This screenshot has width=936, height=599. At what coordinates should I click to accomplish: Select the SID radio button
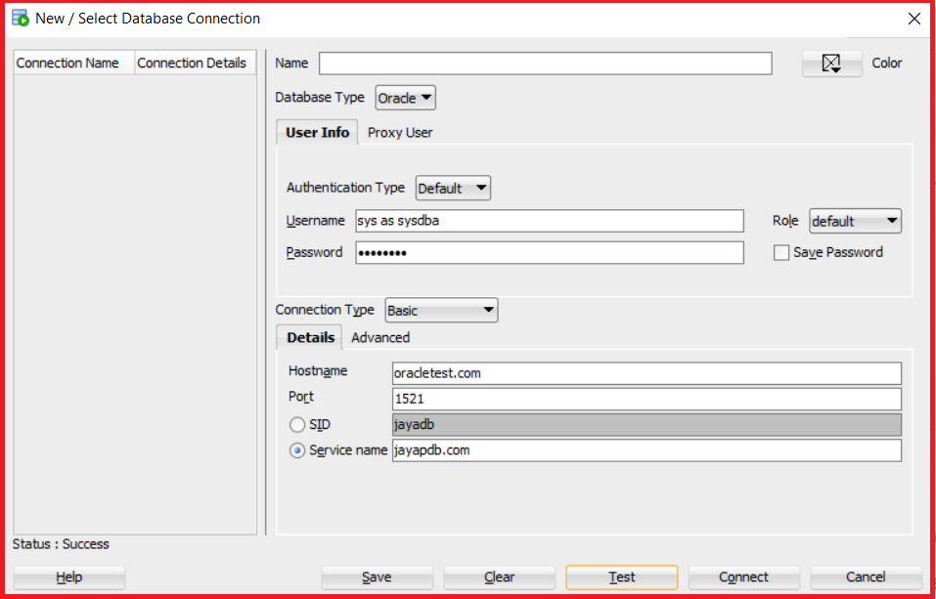[x=296, y=425]
